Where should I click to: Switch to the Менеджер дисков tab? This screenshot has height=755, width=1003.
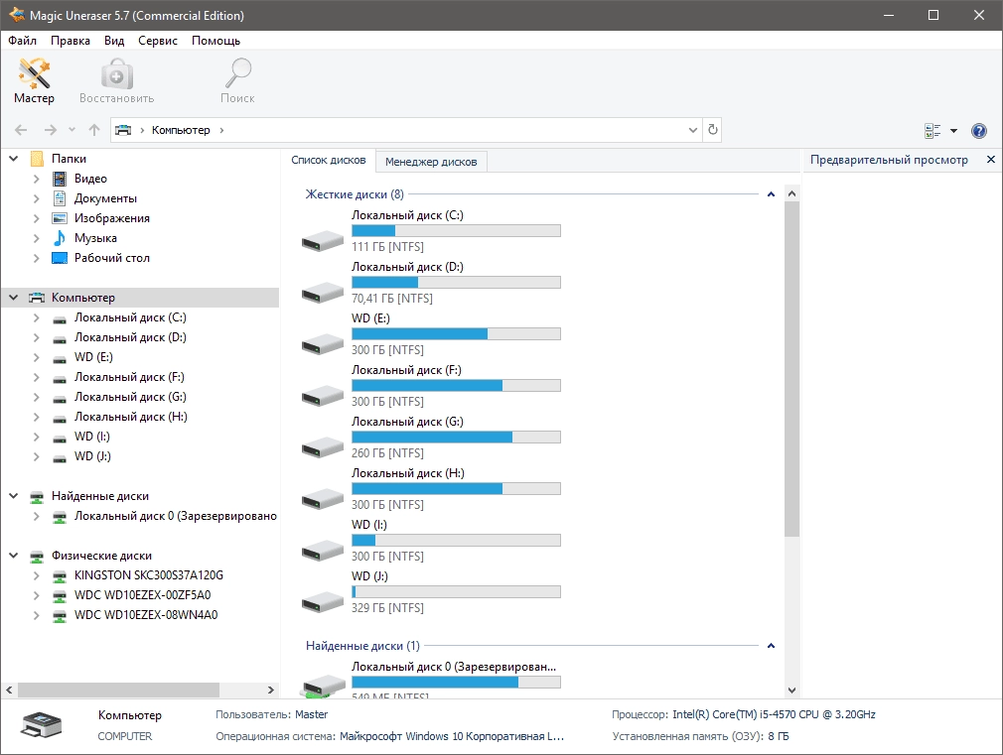(x=431, y=162)
